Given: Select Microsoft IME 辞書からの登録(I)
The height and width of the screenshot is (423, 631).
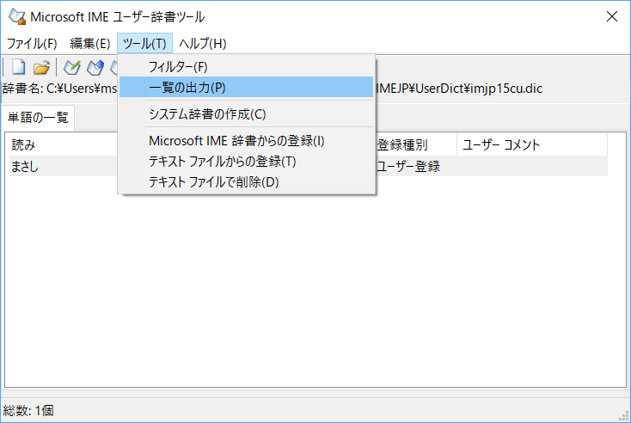Looking at the screenshot, I should point(246,141).
